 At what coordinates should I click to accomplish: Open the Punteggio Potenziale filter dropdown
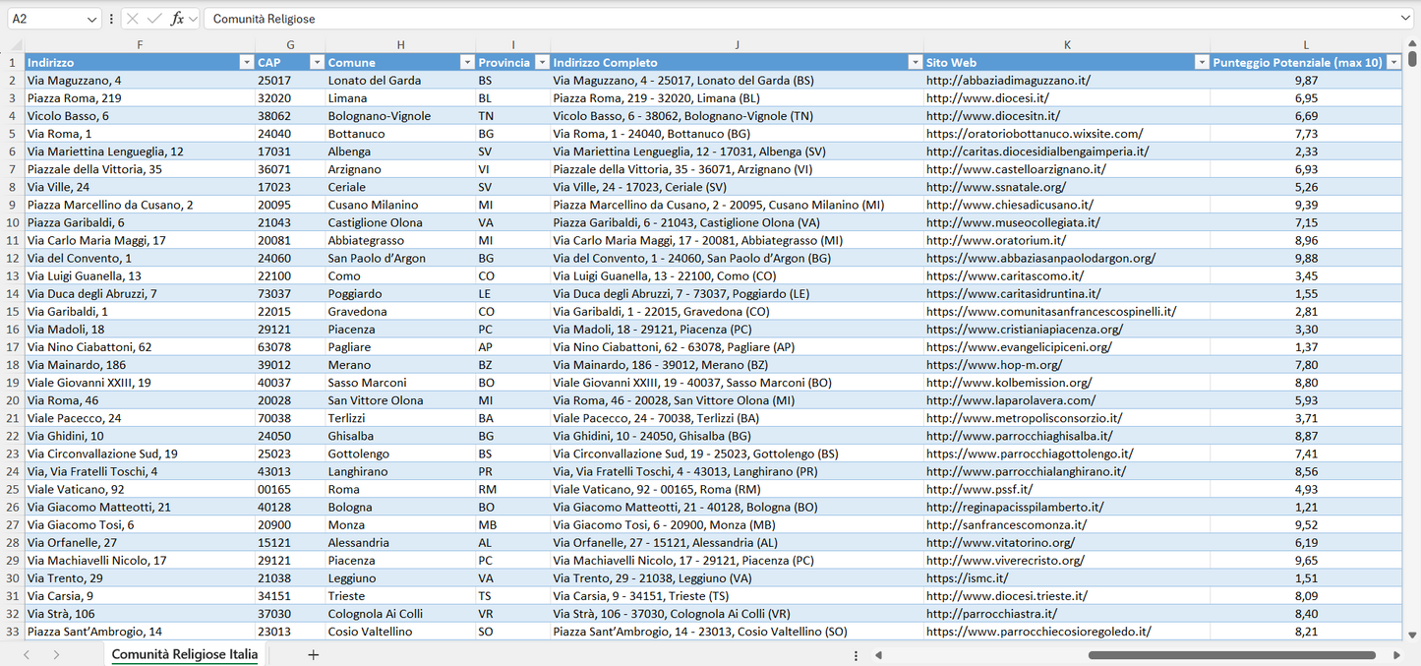[1393, 61]
